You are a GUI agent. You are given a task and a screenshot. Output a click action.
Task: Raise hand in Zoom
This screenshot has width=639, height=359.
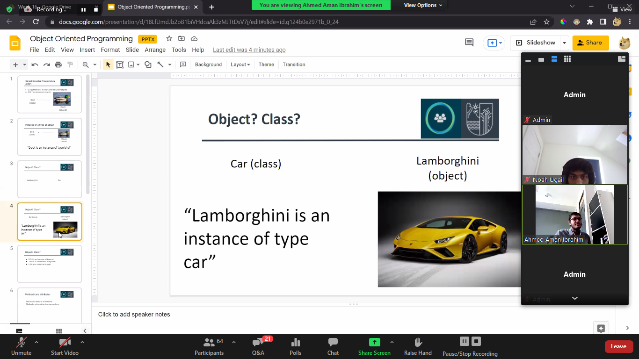point(418,347)
